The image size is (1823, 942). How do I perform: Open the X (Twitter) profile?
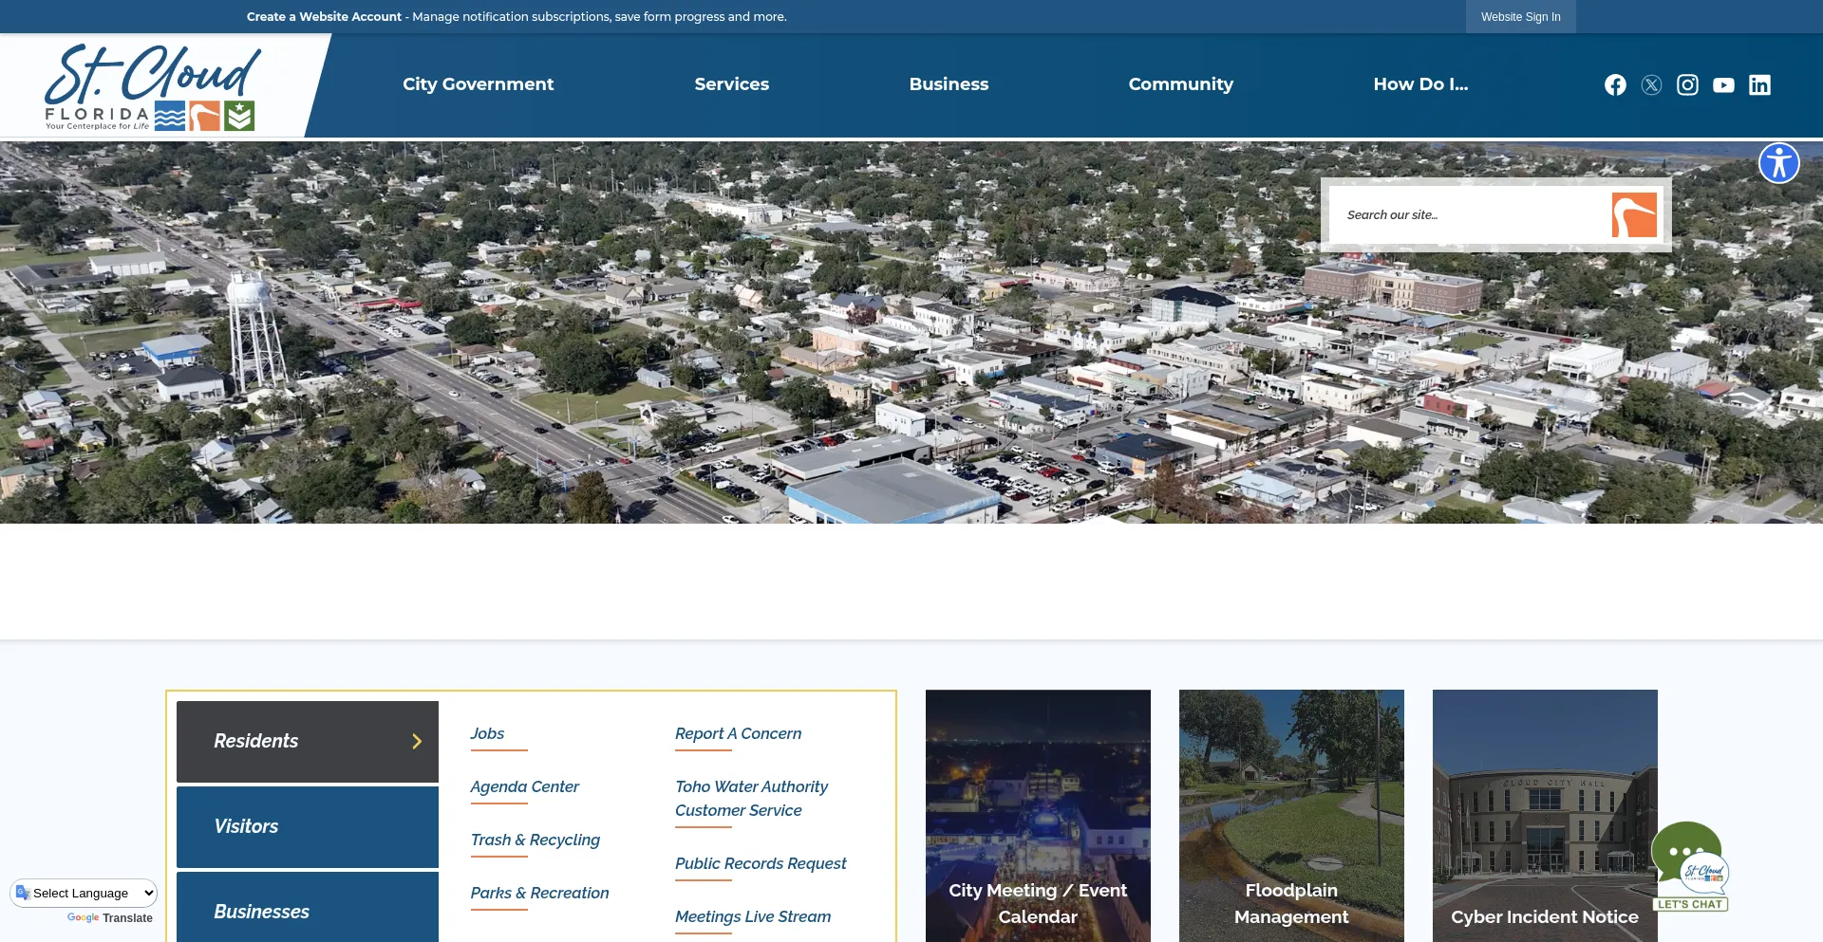tap(1651, 84)
